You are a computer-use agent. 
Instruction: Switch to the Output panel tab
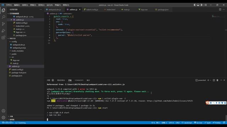[x=88, y=80]
